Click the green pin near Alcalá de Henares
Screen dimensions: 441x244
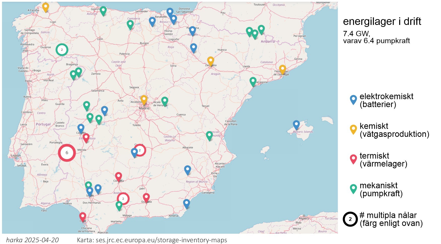tap(165, 101)
